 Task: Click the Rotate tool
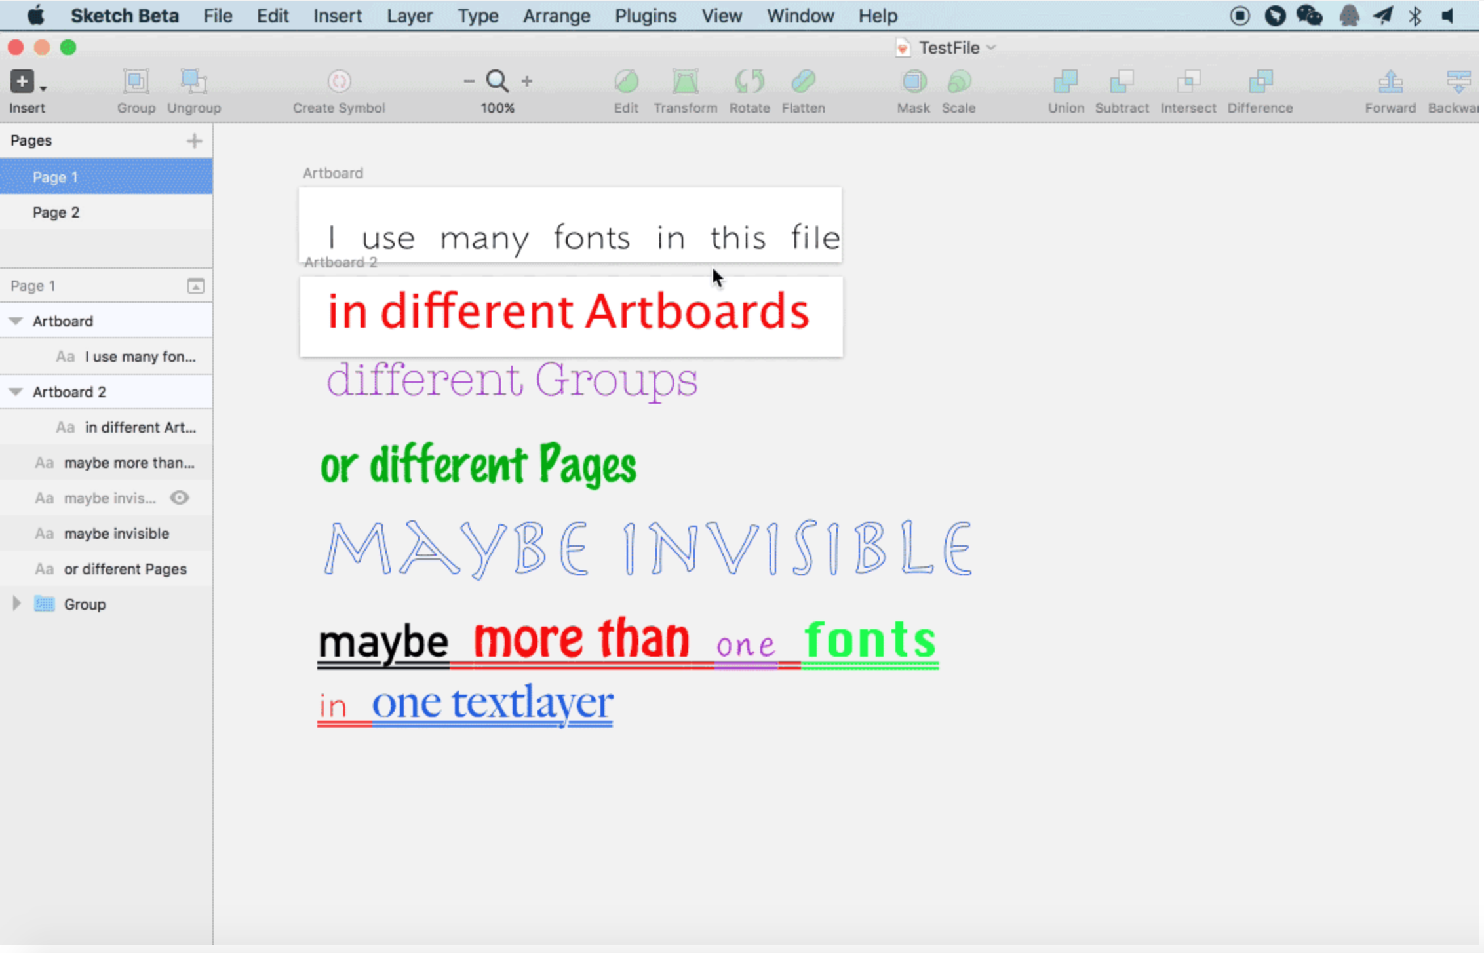pyautogui.click(x=750, y=82)
